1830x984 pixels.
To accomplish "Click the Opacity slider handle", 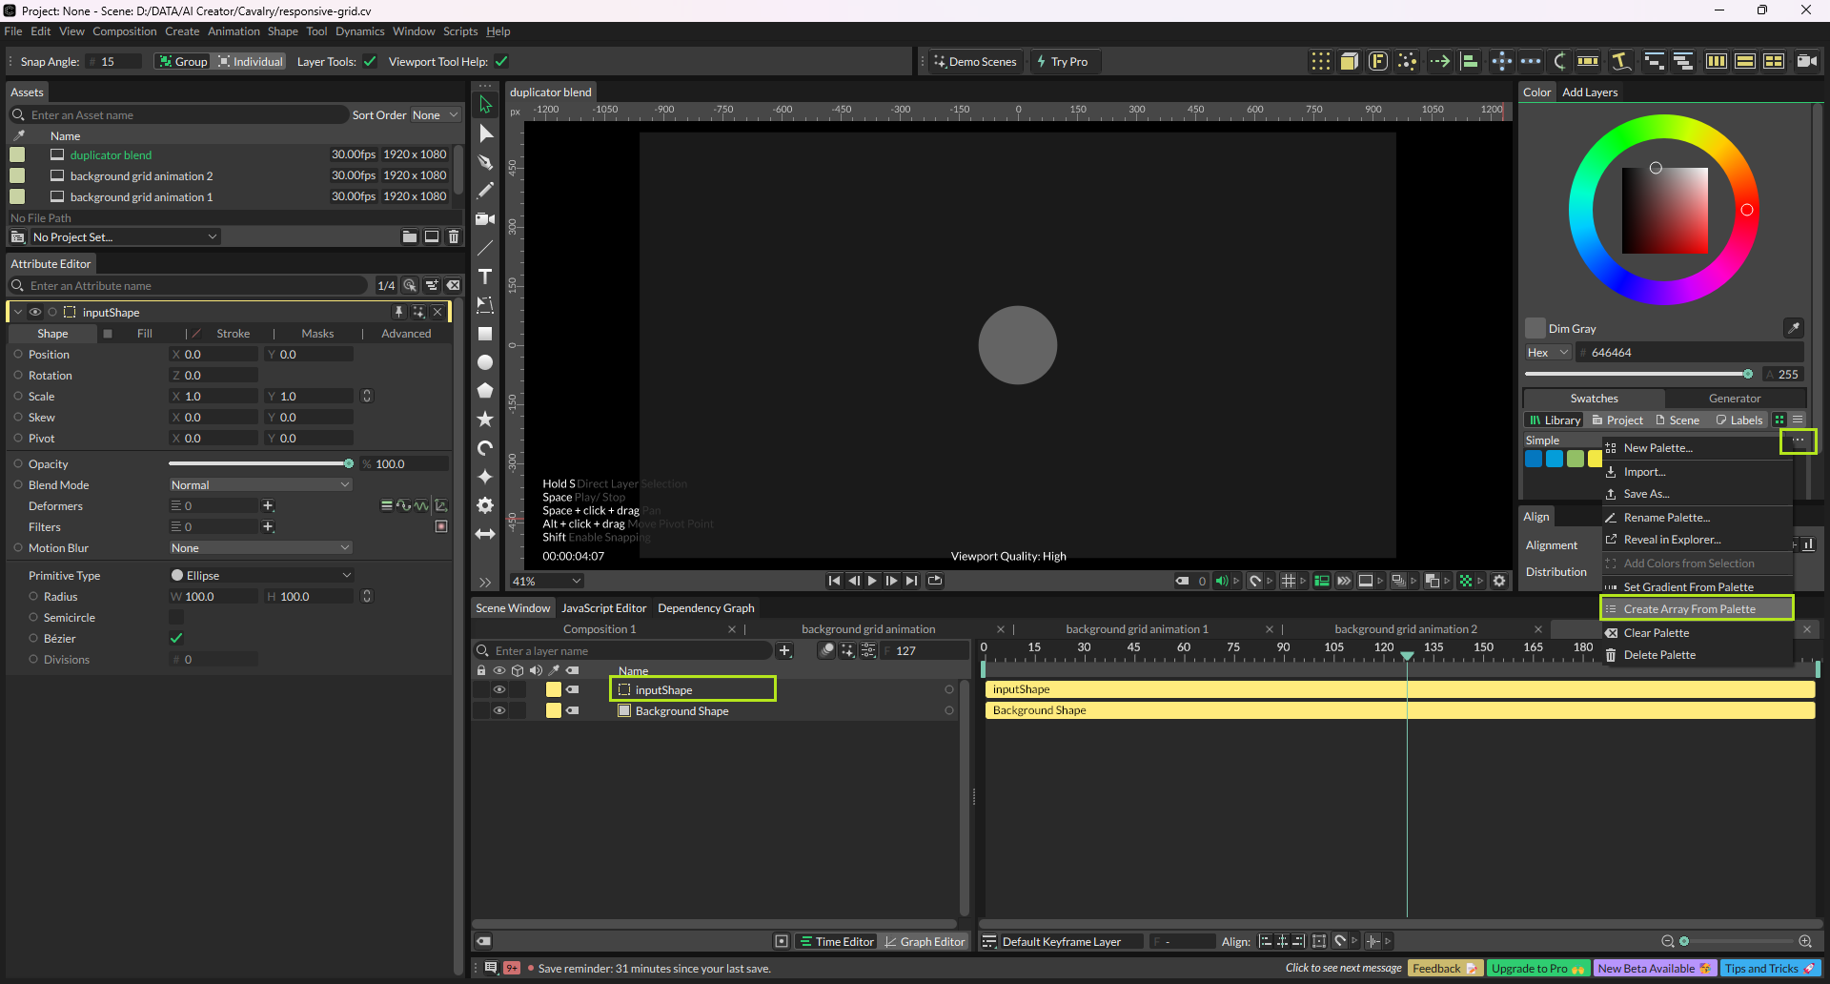I will [x=349, y=463].
